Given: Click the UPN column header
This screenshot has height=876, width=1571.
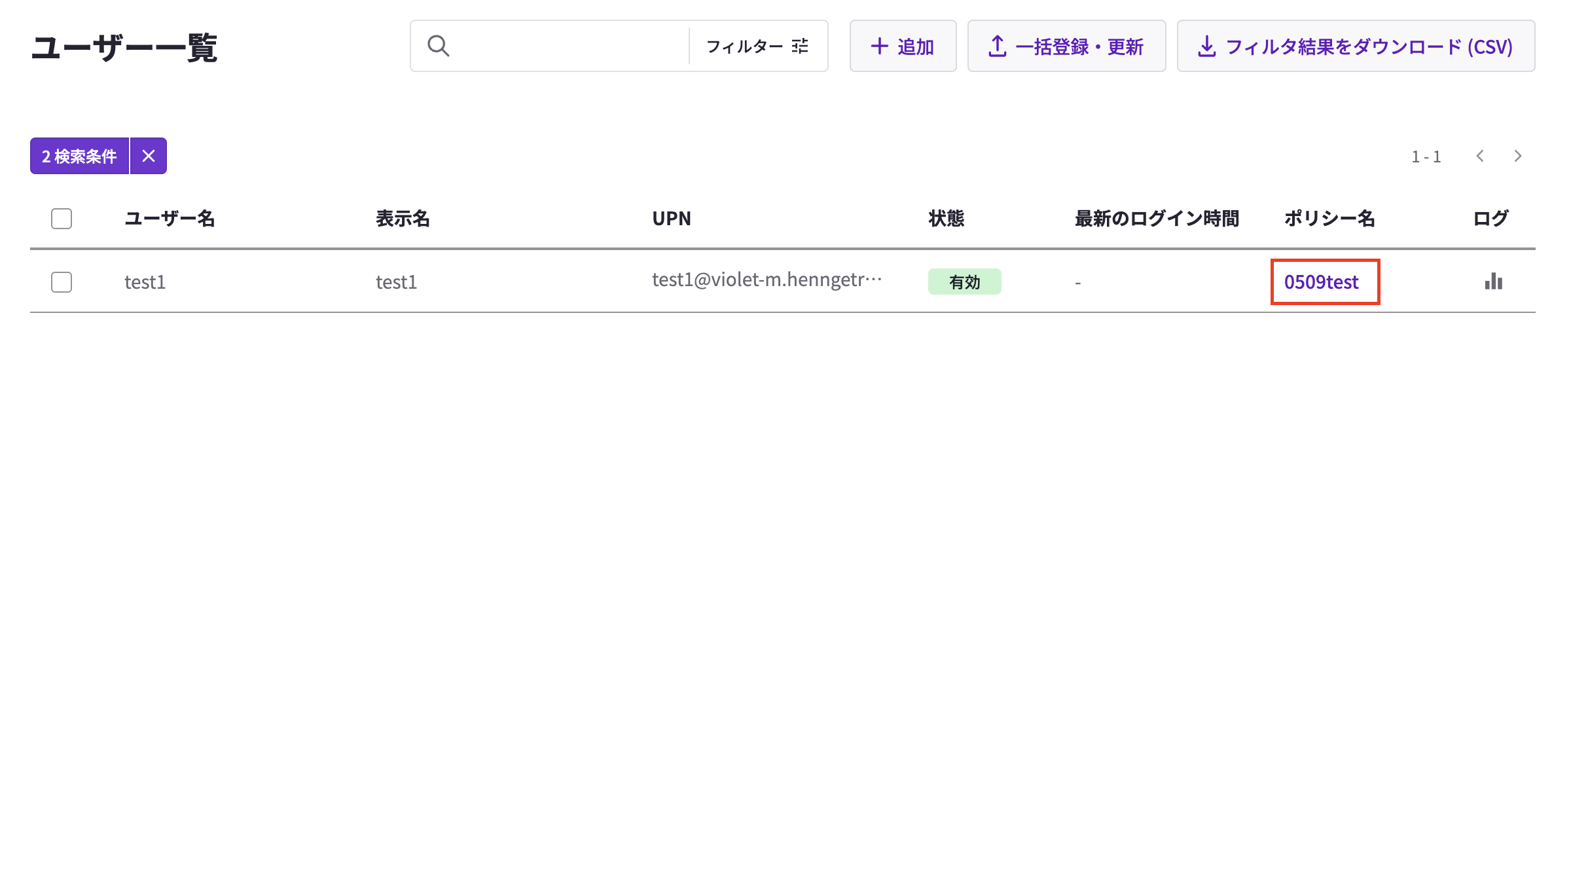Looking at the screenshot, I should 672,219.
